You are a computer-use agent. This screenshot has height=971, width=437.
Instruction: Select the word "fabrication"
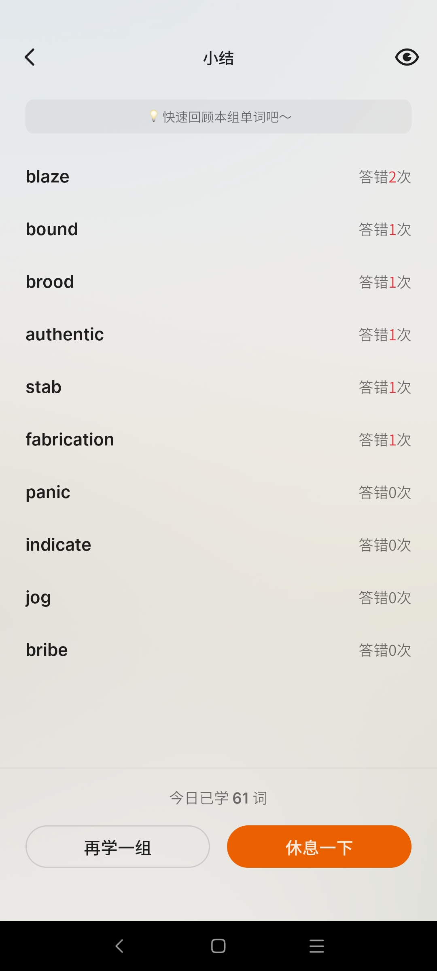(x=70, y=440)
